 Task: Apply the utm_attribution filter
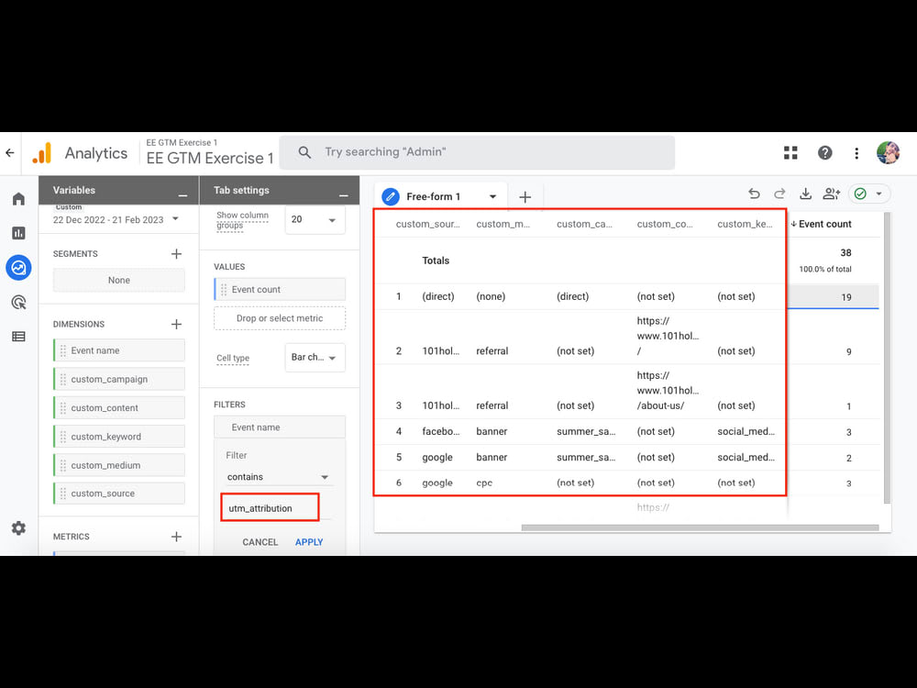point(309,542)
